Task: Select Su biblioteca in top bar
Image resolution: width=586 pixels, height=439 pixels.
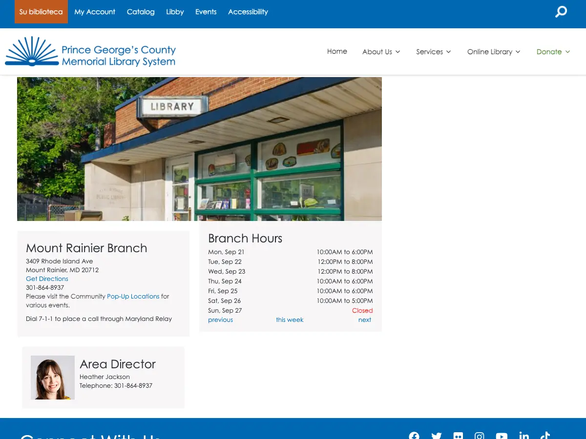Action: coord(41,12)
